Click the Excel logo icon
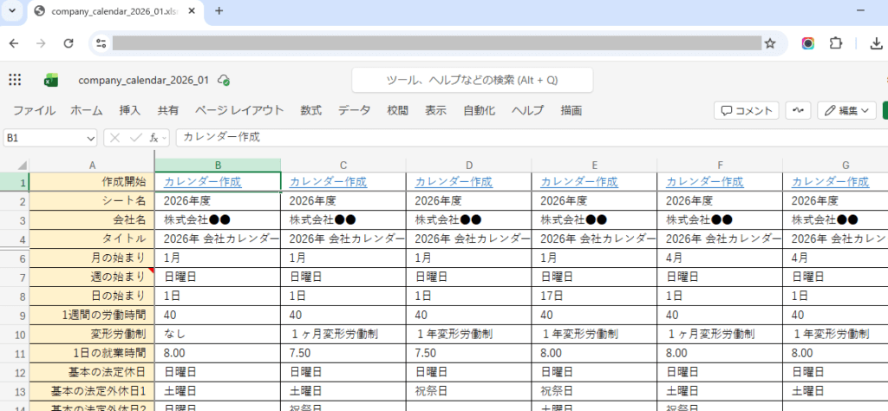This screenshot has height=411, width=888. pos(51,80)
